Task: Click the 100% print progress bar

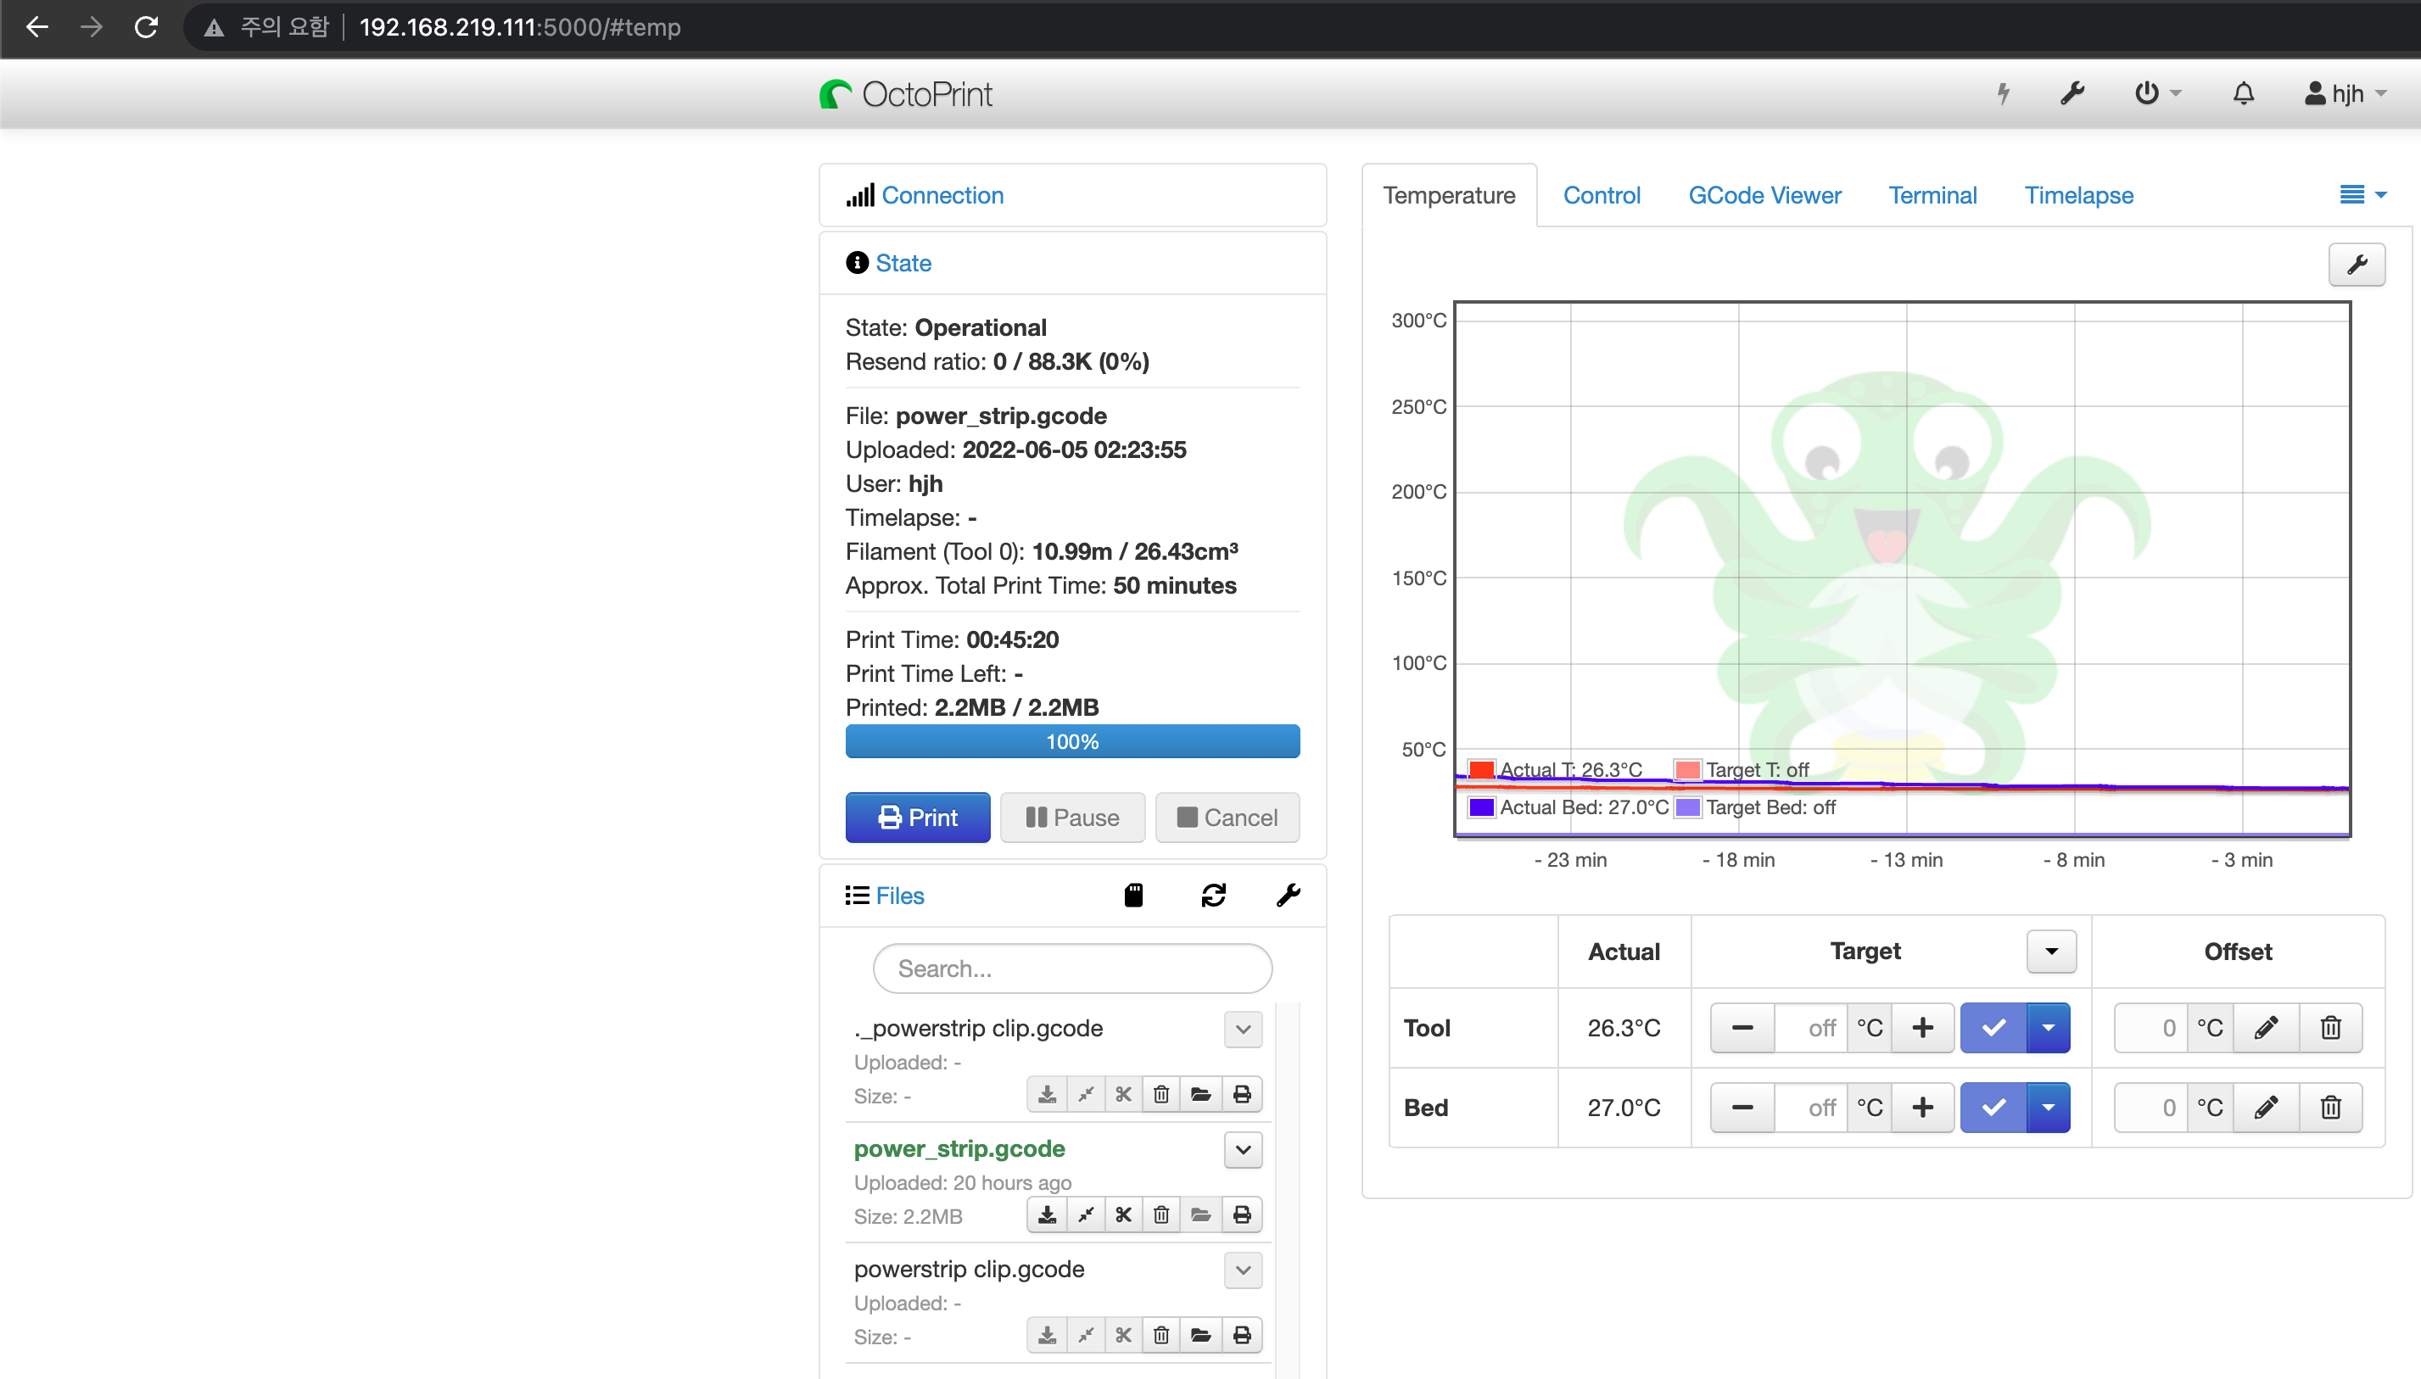Action: (1072, 741)
